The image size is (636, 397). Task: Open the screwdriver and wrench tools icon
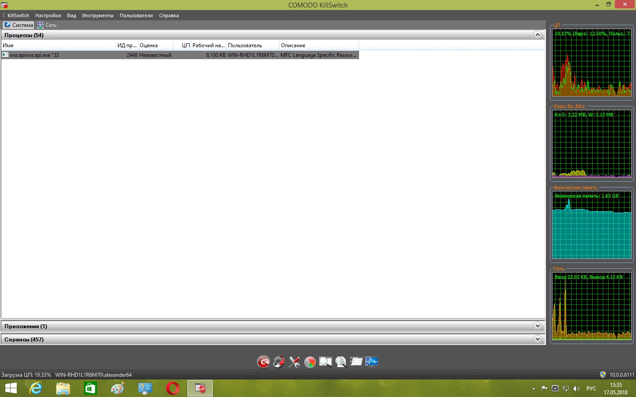point(294,362)
